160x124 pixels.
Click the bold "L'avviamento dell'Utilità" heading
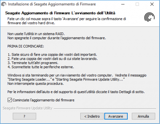93,13
